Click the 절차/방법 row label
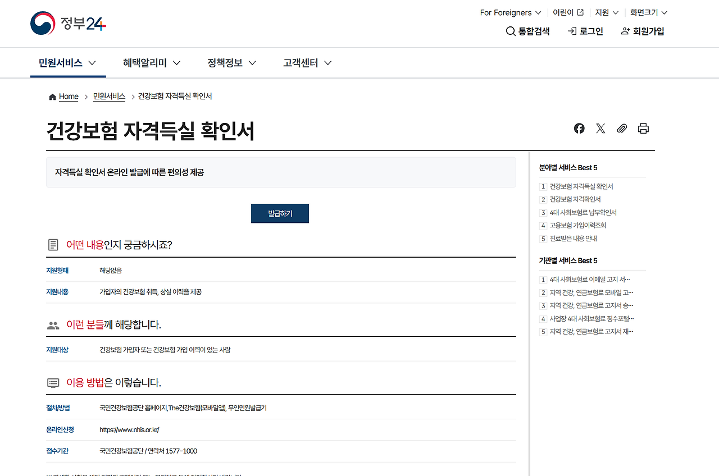Screen dimensions: 719x476 point(58,408)
